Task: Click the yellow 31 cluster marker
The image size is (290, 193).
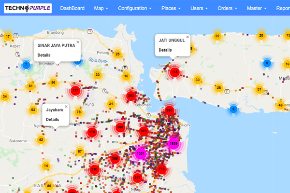Action: (x=111, y=104)
